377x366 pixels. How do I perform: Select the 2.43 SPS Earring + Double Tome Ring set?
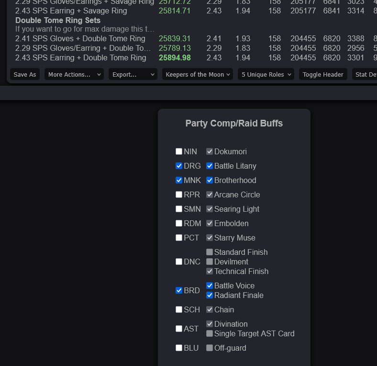(80, 58)
